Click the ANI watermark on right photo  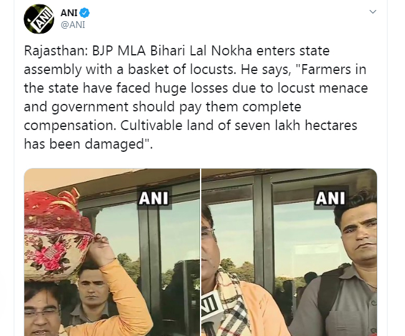pyautogui.click(x=330, y=198)
